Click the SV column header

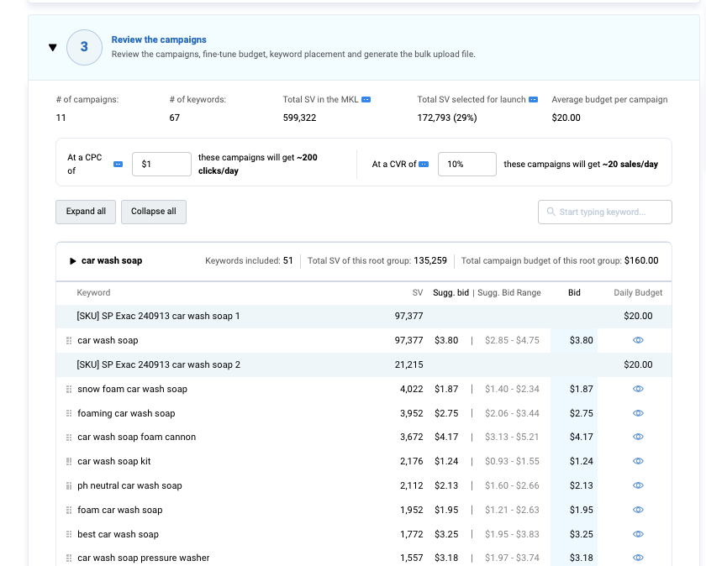coord(418,292)
